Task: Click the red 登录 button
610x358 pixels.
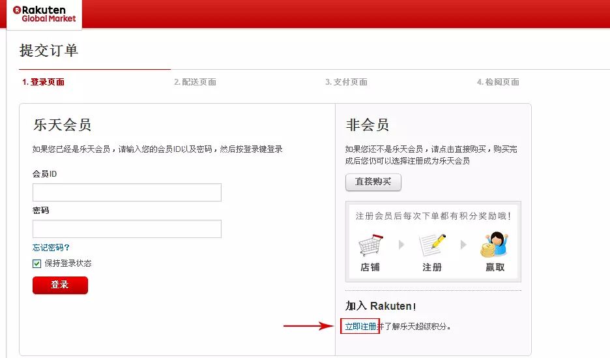Action: pos(61,285)
